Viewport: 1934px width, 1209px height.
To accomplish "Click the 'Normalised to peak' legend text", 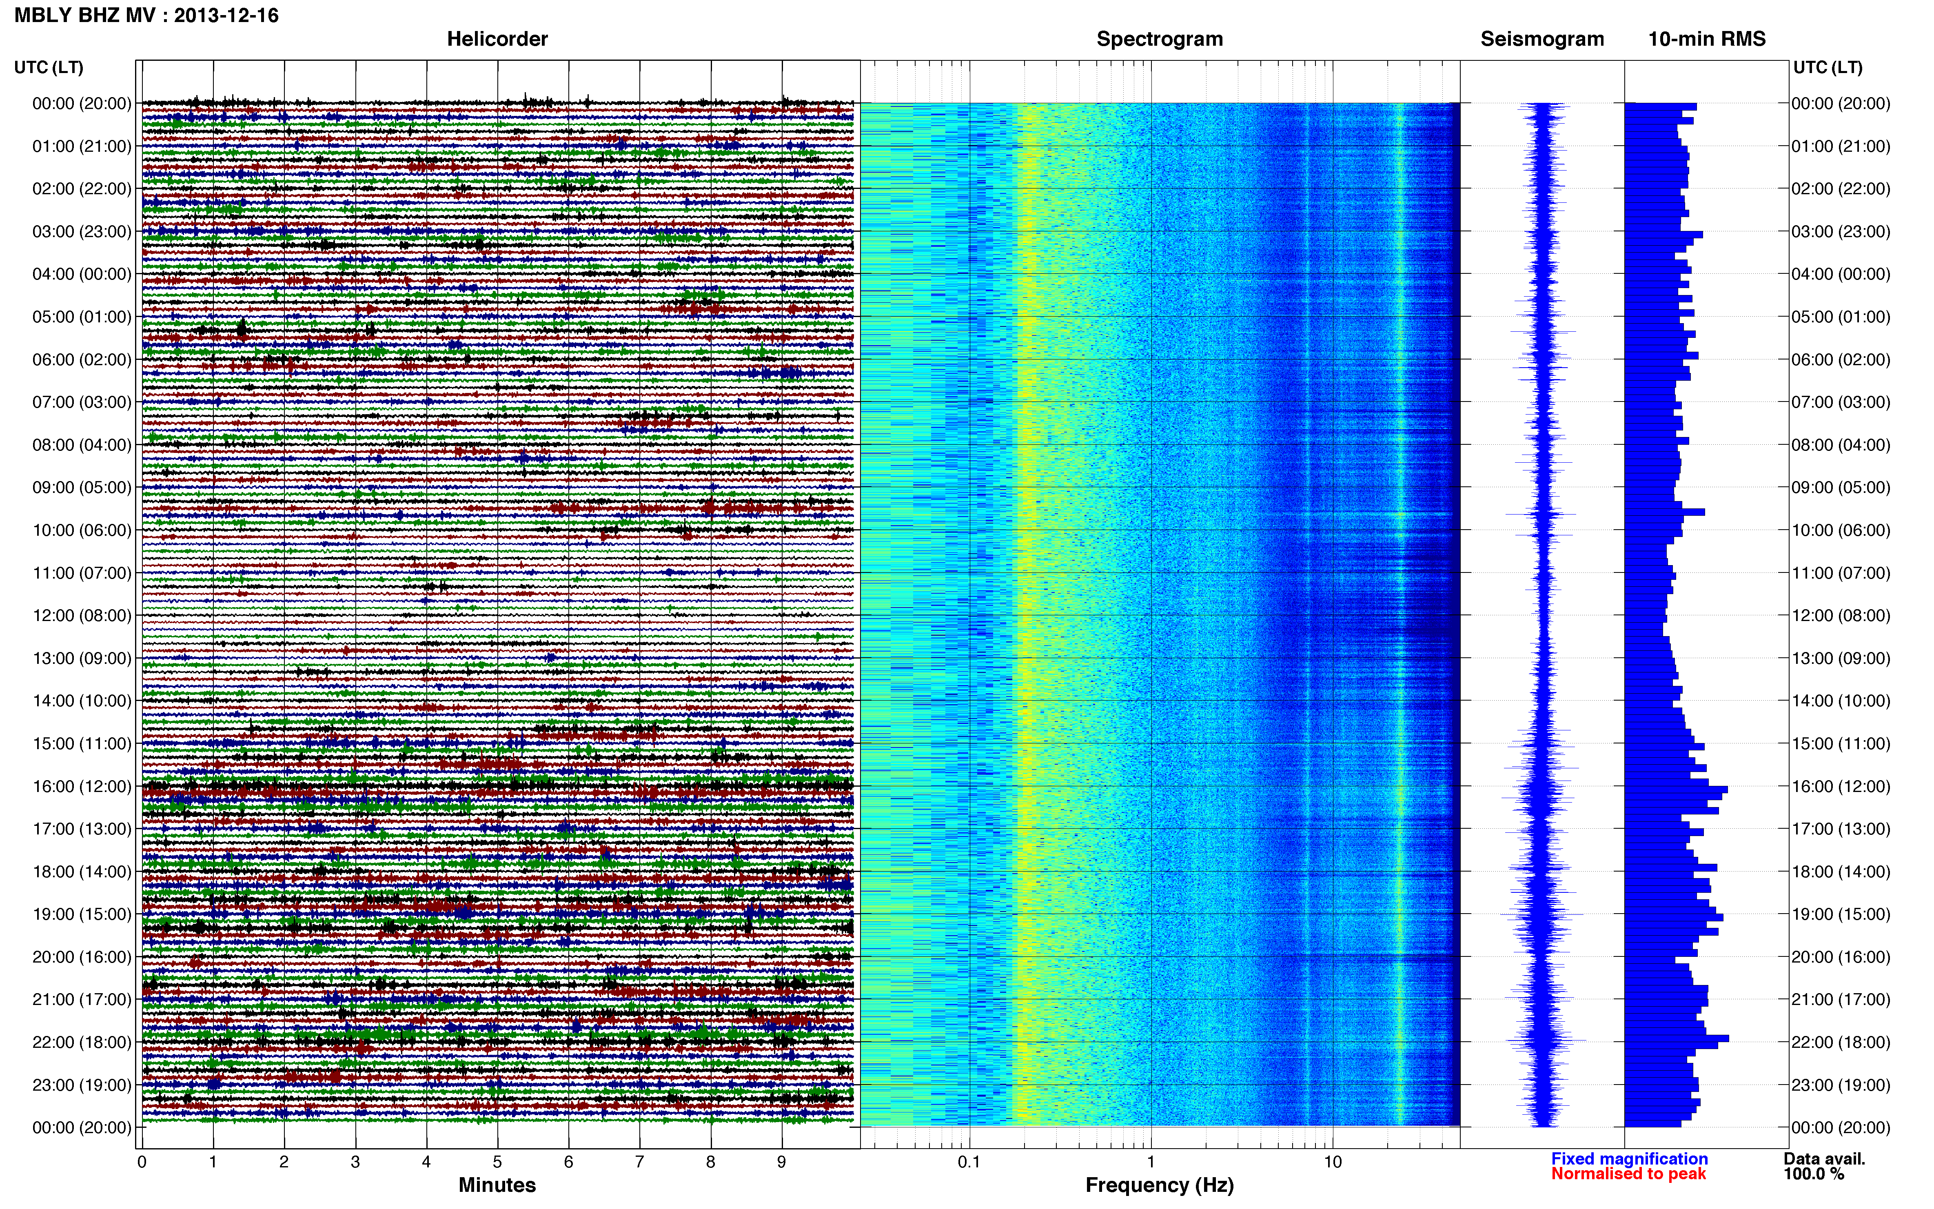I will [1628, 1175].
